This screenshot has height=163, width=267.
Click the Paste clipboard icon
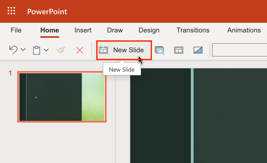pyautogui.click(x=37, y=50)
